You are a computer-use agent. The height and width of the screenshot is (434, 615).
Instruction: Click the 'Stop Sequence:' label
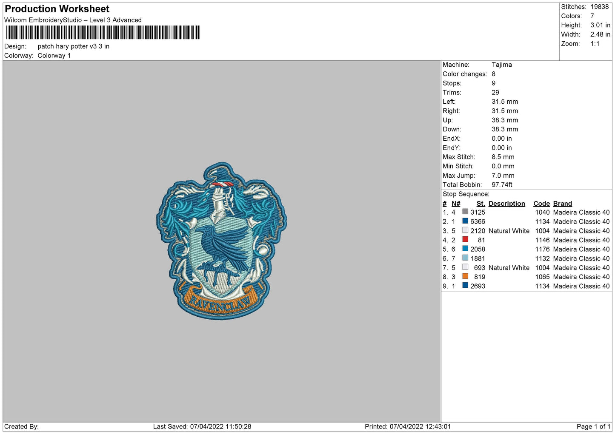click(x=466, y=194)
